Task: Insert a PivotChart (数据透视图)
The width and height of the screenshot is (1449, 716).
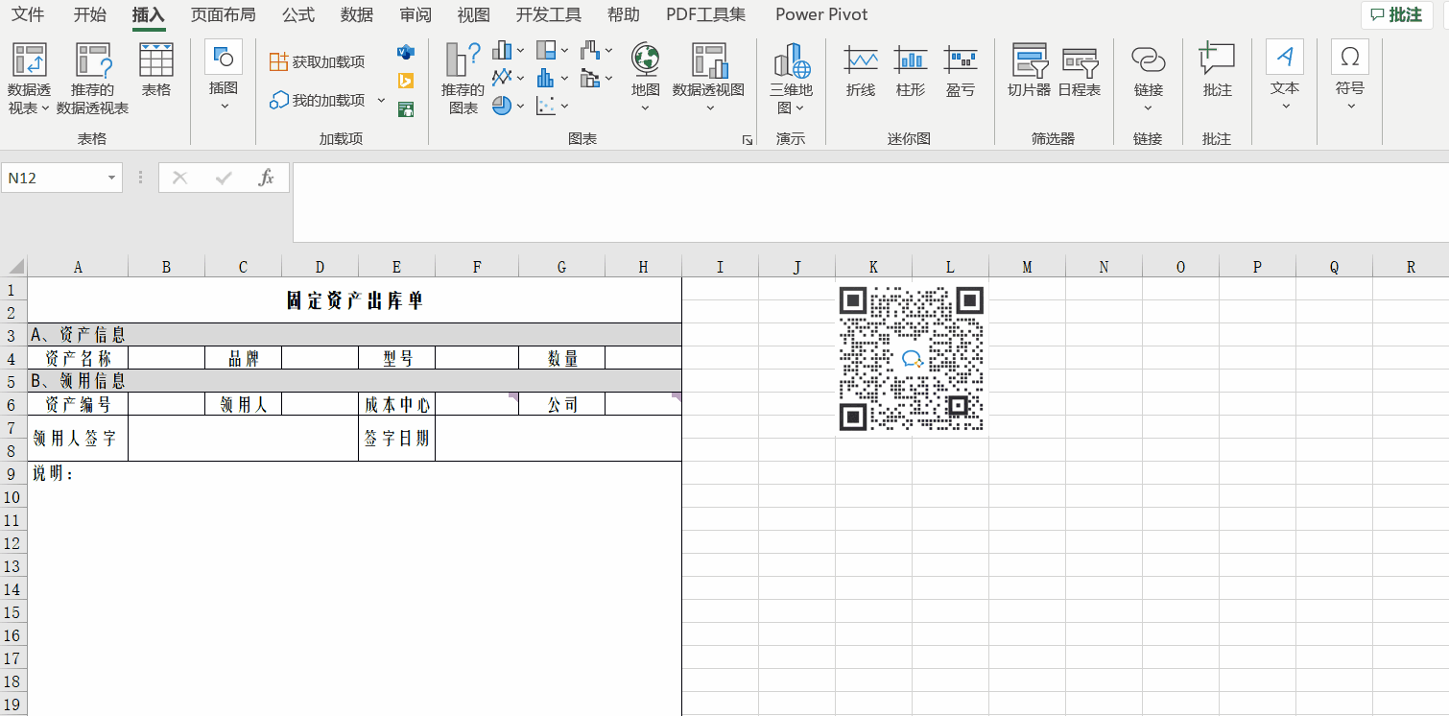Action: click(x=708, y=77)
